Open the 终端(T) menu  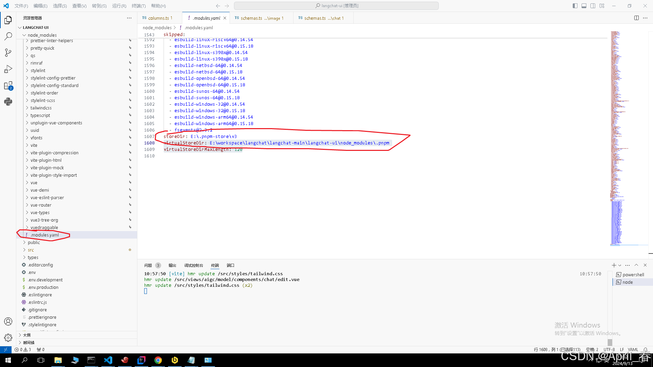[x=138, y=6]
